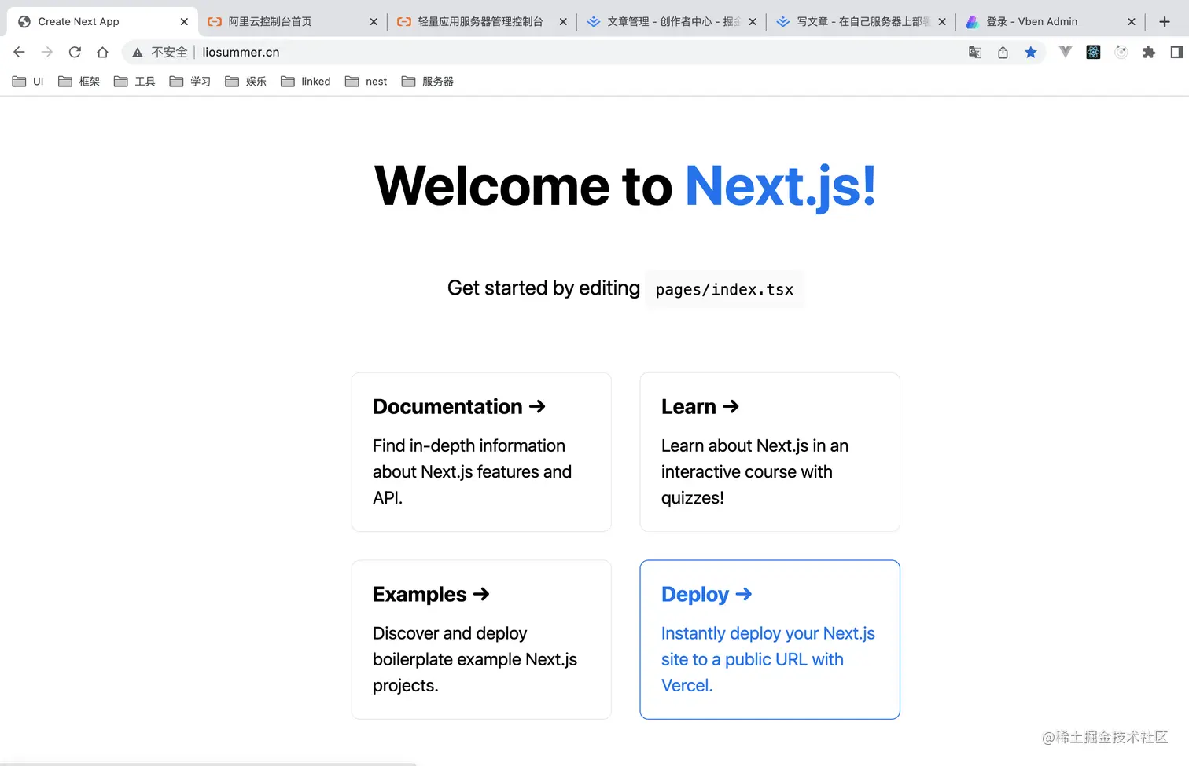This screenshot has height=766, width=1189.
Task: Toggle the bookmark star icon
Action: pyautogui.click(x=1031, y=52)
